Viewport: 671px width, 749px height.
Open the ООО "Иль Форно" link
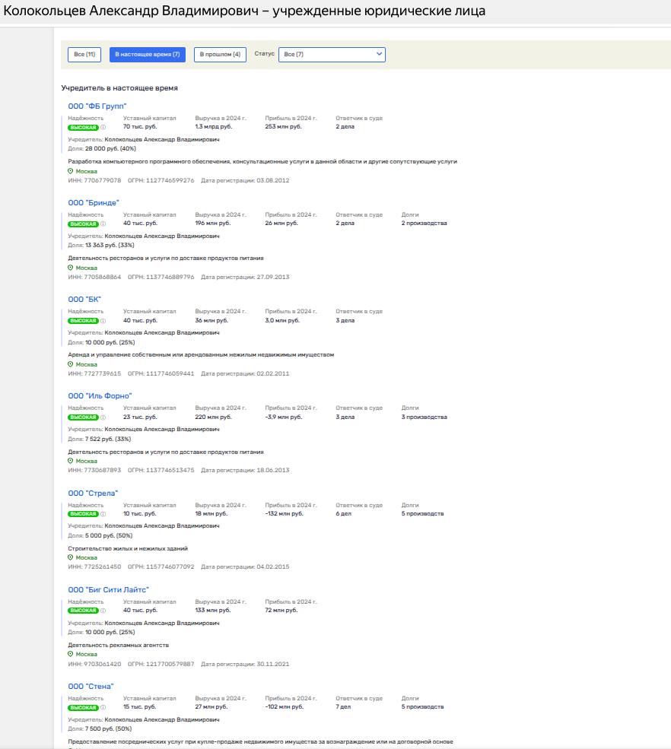pos(100,396)
